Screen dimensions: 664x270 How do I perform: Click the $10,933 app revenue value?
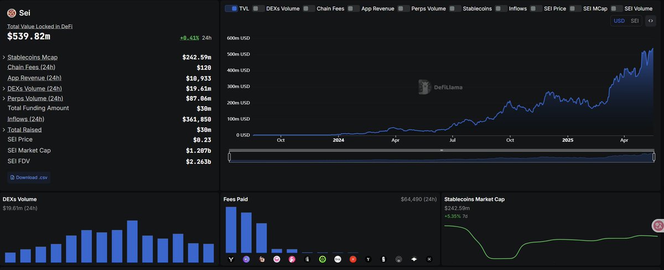click(198, 78)
